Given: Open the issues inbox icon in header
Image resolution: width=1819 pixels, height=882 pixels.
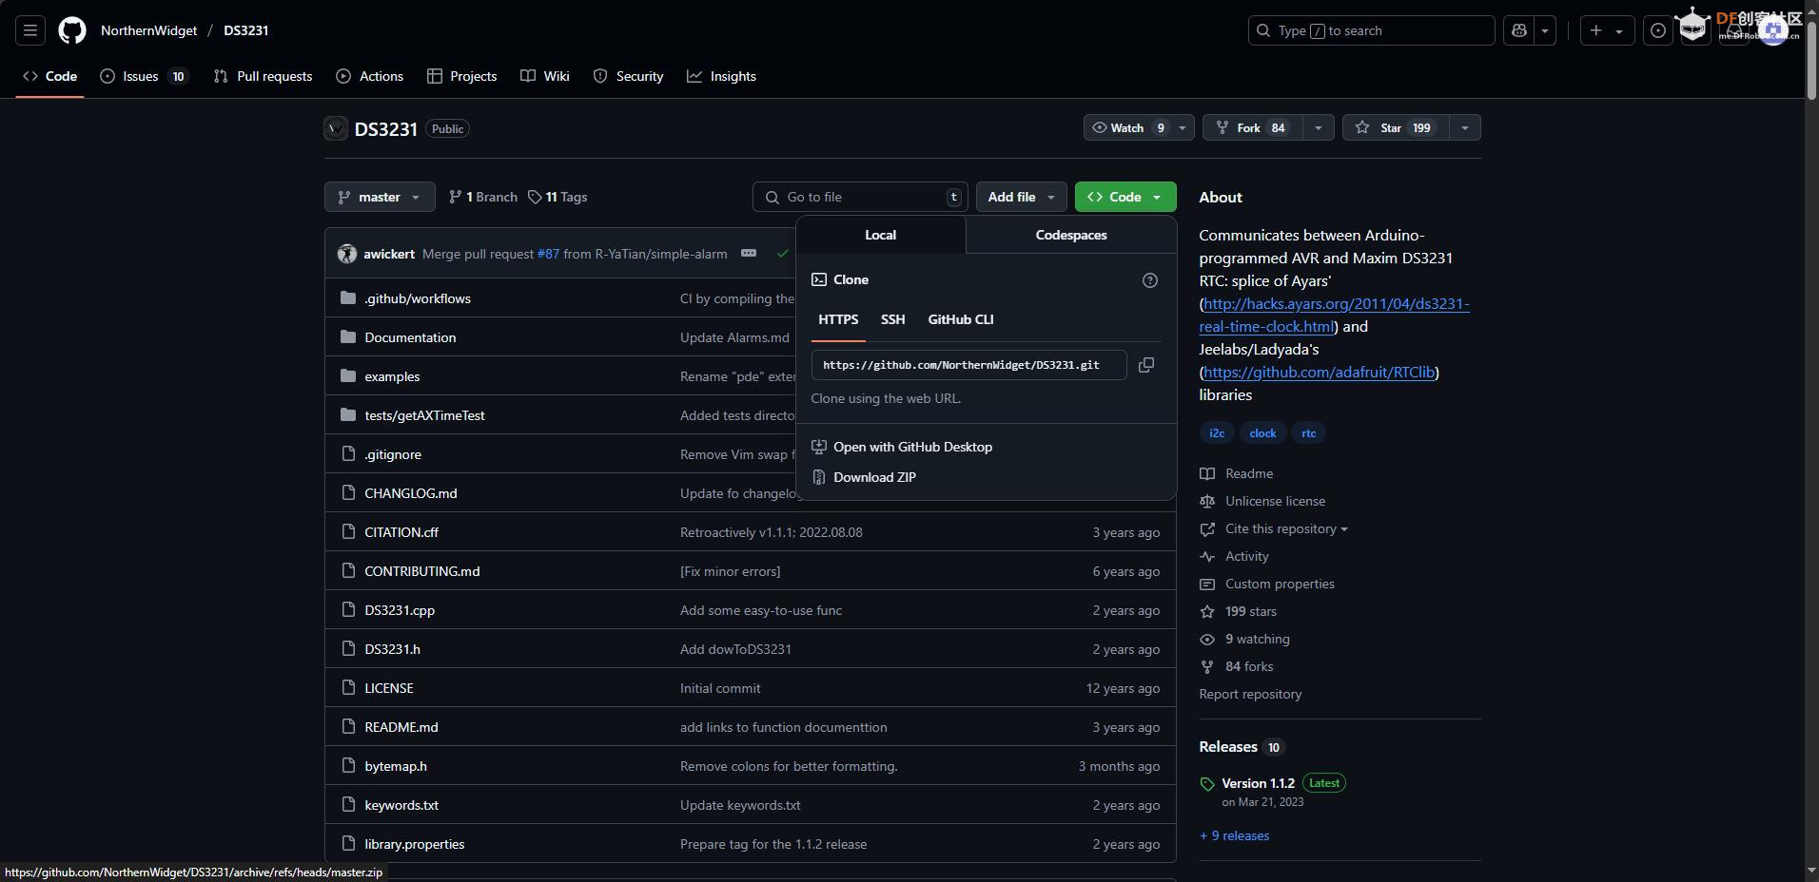Looking at the screenshot, I should 1657,30.
